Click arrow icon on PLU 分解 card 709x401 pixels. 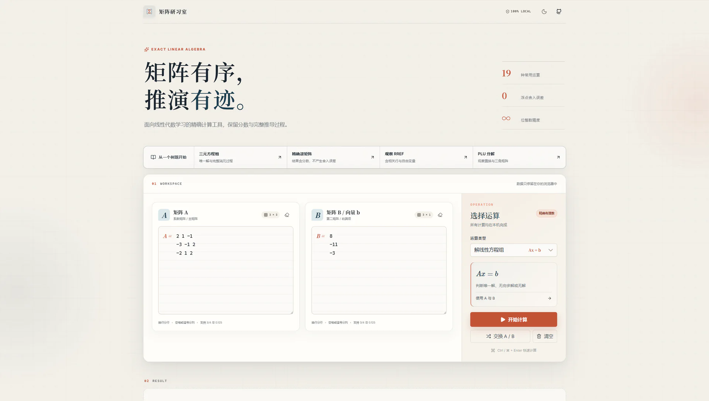[558, 157]
